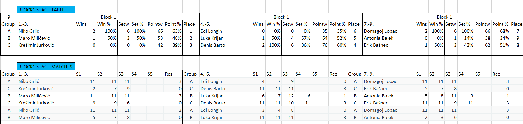Select Denis Bartol cell in stage table
523x124 pixels.
[226, 45]
